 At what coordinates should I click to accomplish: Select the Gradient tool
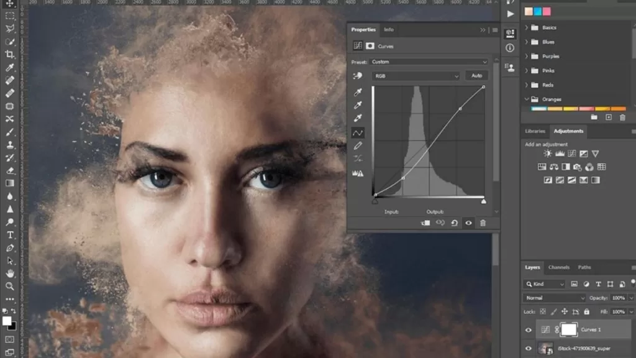click(10, 183)
